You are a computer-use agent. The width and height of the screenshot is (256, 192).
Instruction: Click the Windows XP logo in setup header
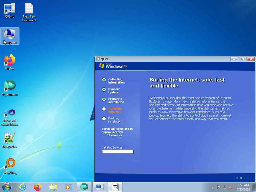[x=113, y=66]
